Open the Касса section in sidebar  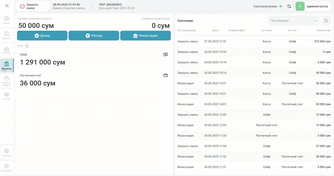[x=7, y=20]
